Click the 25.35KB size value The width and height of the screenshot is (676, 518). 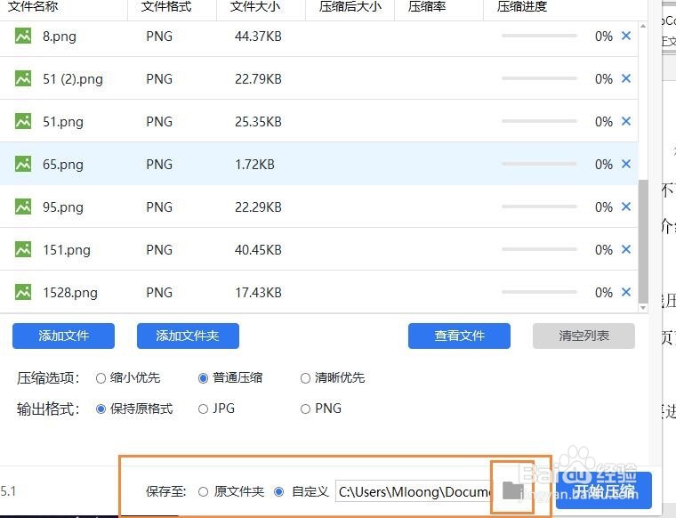(x=258, y=122)
